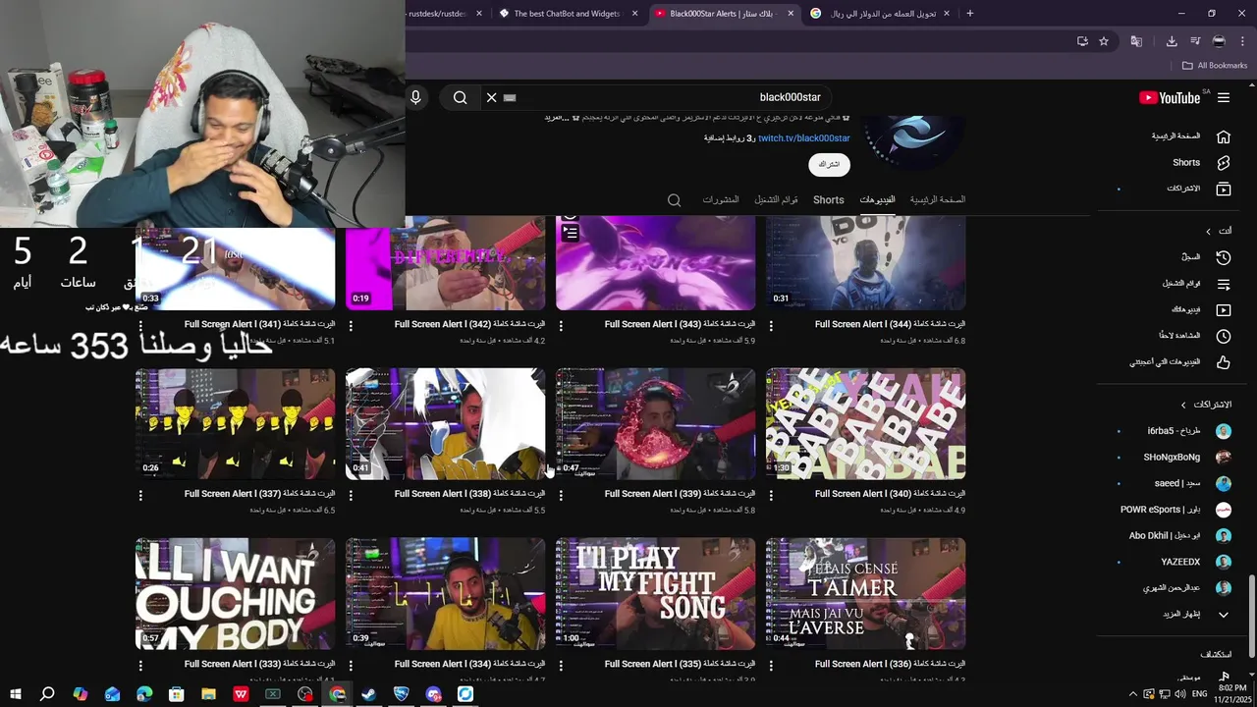1257x707 pixels.
Task: Switch to the Google currency conversion tab
Action: [x=879, y=14]
